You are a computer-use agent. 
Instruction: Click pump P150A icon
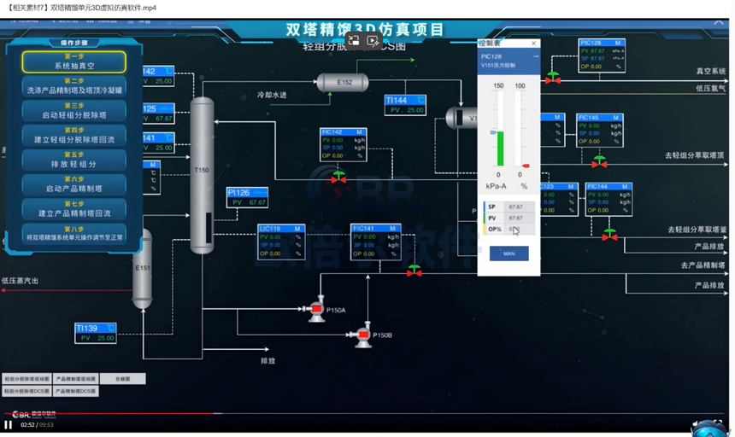[315, 307]
